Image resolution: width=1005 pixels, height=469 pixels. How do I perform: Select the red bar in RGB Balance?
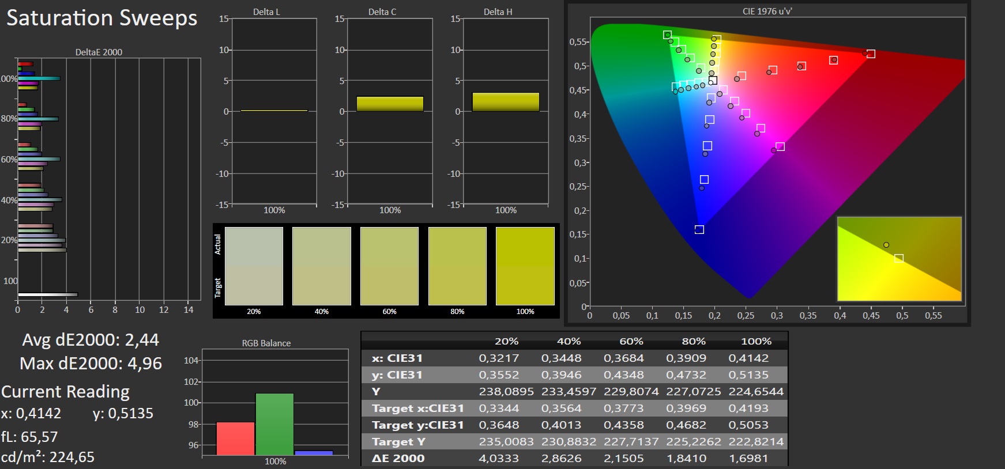pyautogui.click(x=235, y=438)
